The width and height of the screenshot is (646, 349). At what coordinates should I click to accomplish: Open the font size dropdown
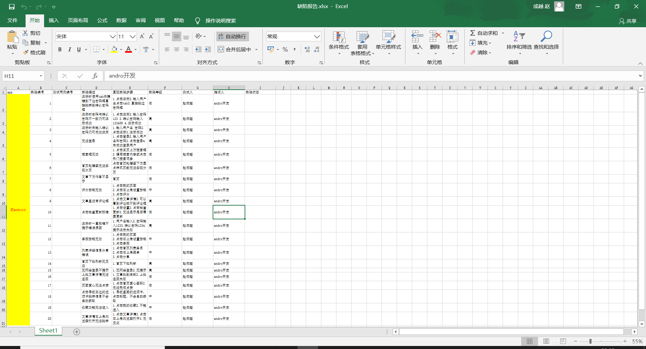(133, 36)
